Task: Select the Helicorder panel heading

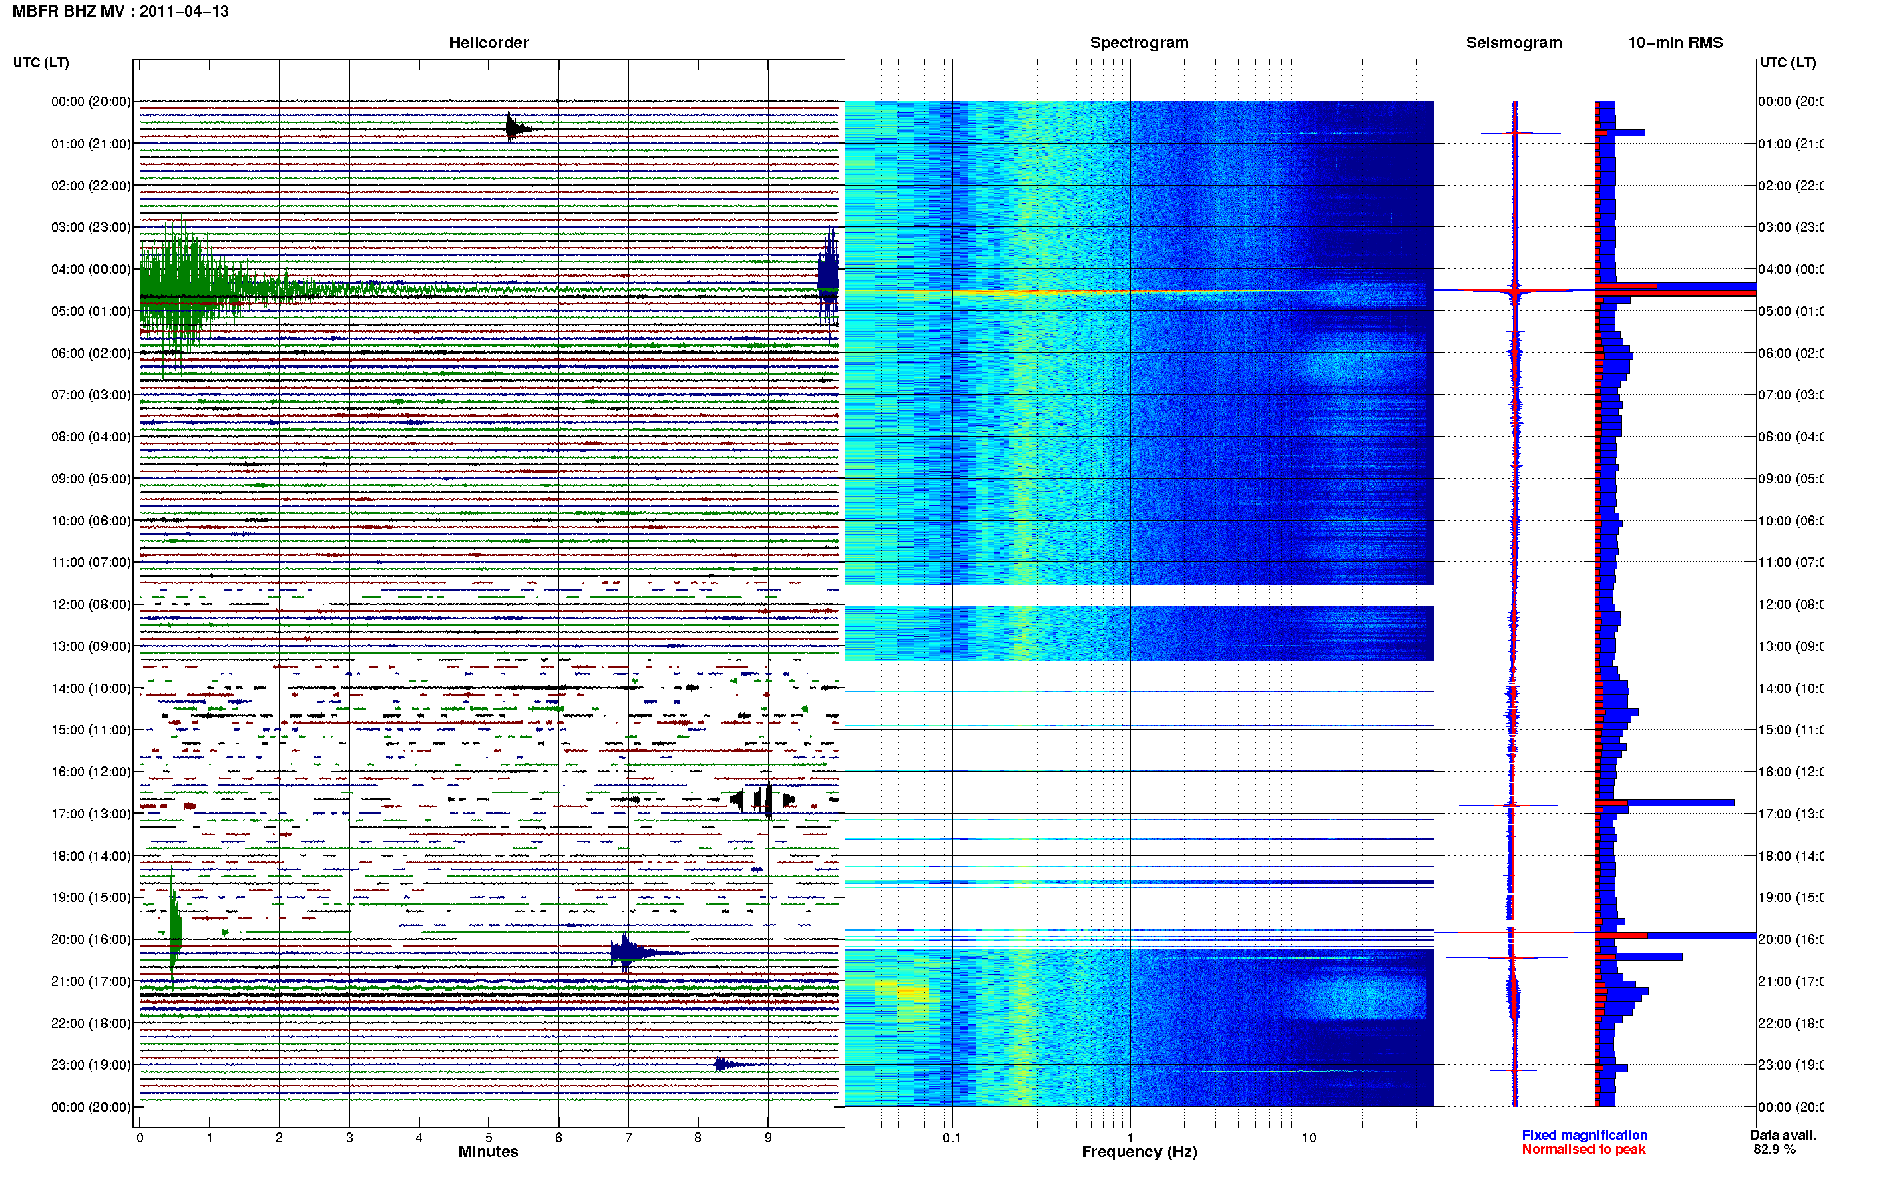Action: tap(488, 43)
